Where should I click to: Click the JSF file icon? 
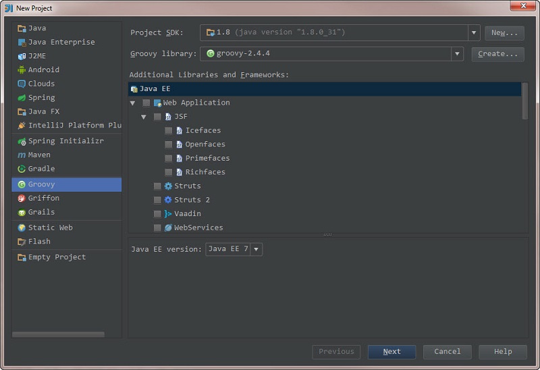point(168,117)
